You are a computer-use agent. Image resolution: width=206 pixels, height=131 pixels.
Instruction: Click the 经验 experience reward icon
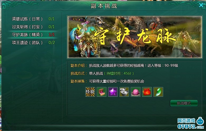pos(90,92)
